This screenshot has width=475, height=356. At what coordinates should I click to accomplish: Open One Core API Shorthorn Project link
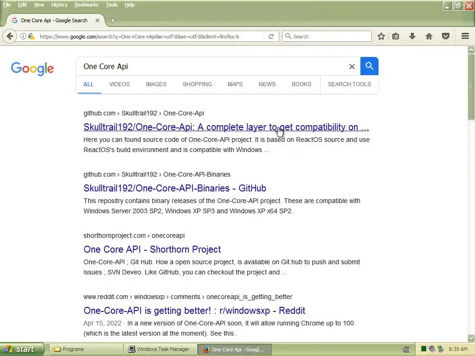152,249
